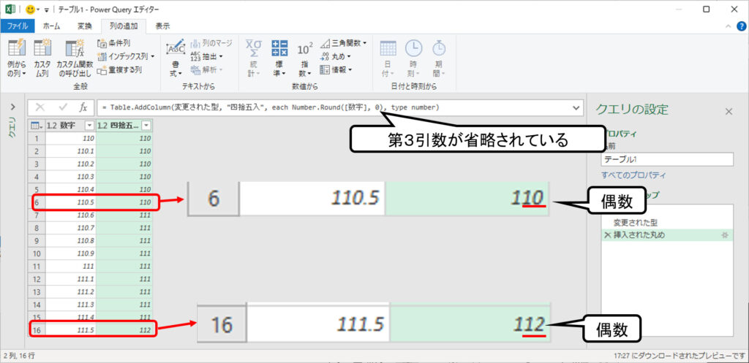Open the 解析 (Parse) dropdown
This screenshot has height=363, width=749.
pyautogui.click(x=206, y=70)
